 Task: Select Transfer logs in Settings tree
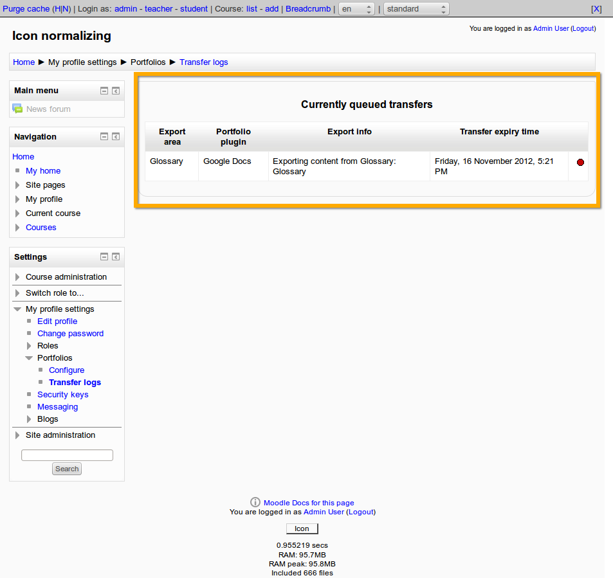tap(75, 382)
